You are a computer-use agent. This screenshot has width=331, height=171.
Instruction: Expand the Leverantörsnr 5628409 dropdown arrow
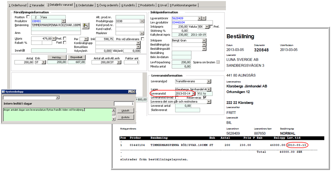point(200,18)
